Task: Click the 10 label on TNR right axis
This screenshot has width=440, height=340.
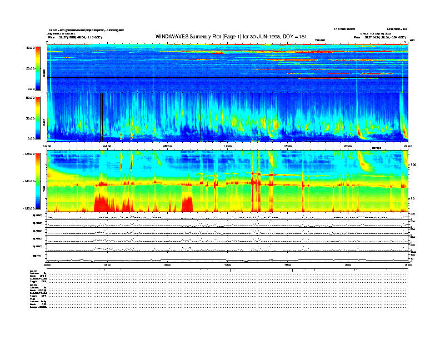Action: pyautogui.click(x=413, y=199)
